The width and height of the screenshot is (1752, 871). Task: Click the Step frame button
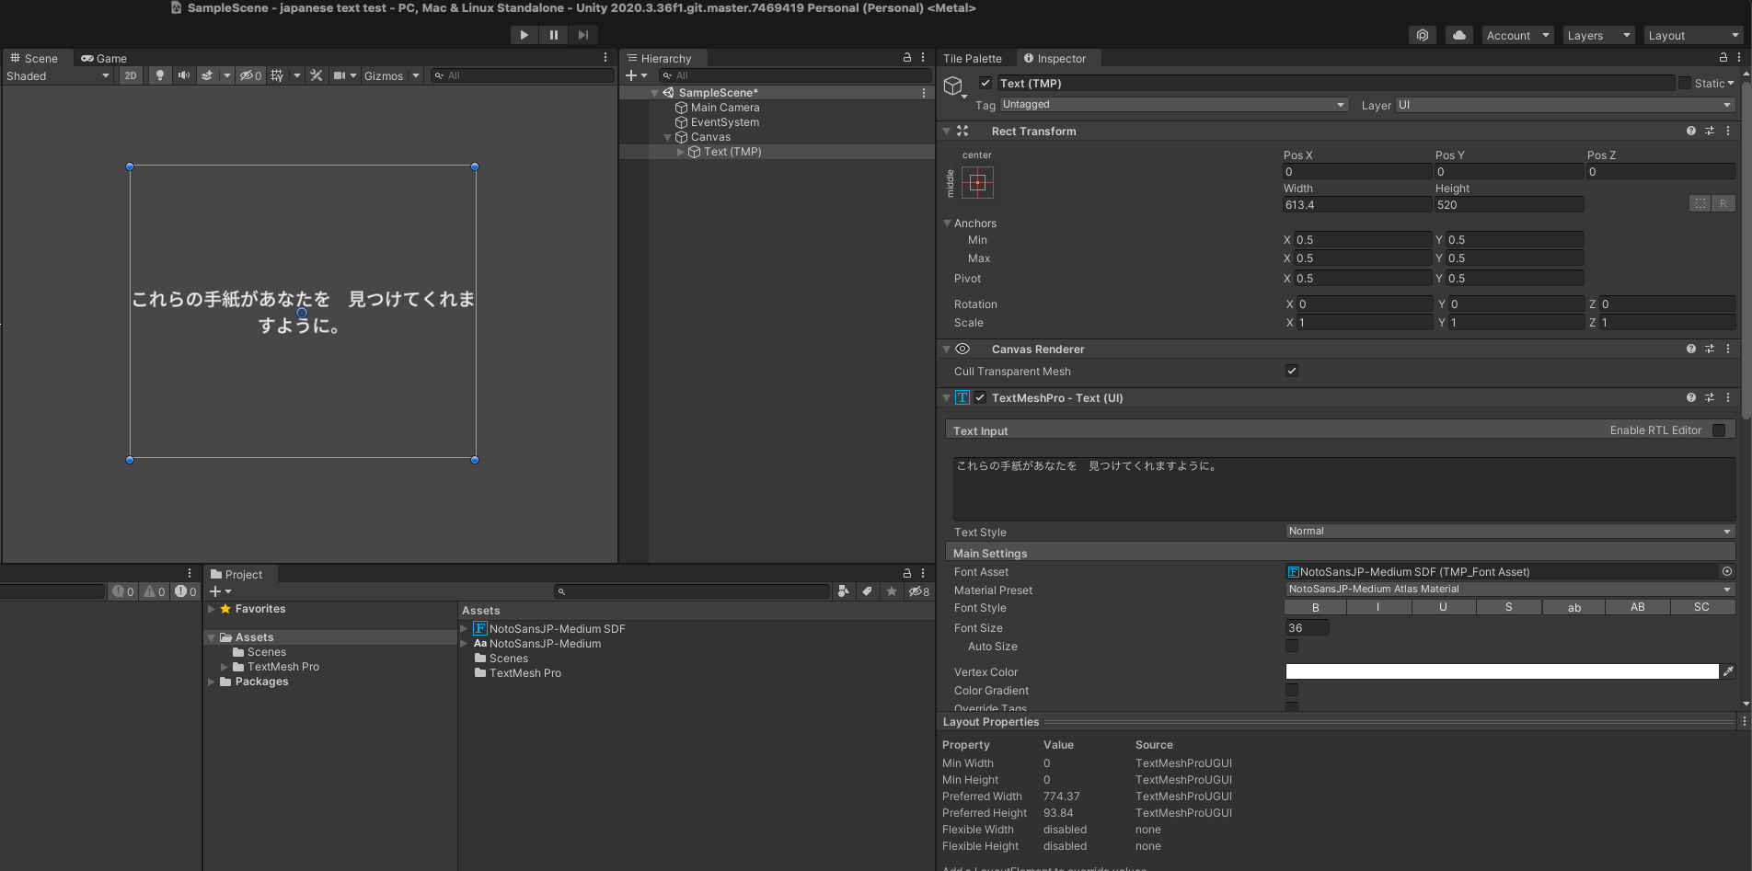coord(582,35)
